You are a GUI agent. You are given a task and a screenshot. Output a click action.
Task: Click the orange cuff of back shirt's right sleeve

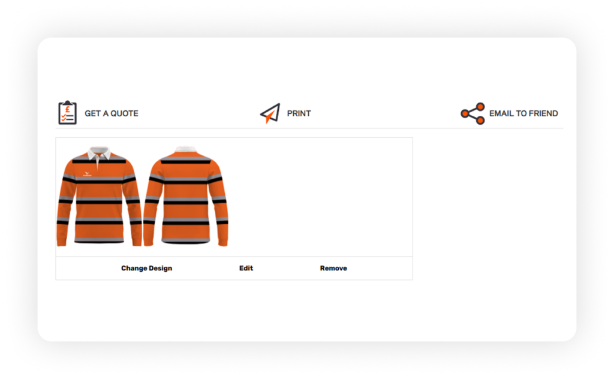click(223, 240)
